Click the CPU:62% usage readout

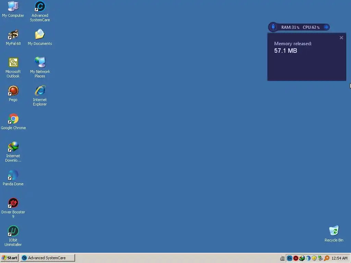point(311,27)
